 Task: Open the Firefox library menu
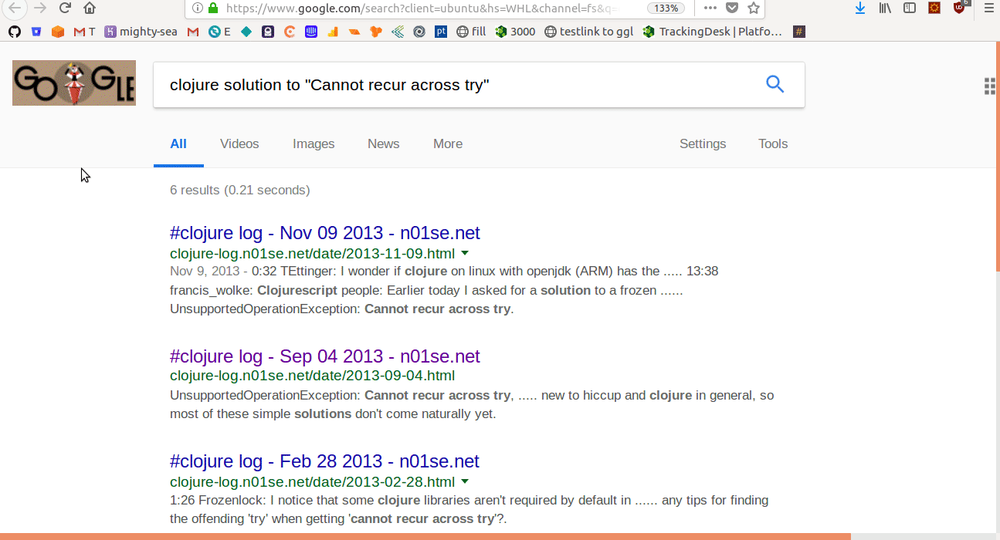tap(885, 8)
